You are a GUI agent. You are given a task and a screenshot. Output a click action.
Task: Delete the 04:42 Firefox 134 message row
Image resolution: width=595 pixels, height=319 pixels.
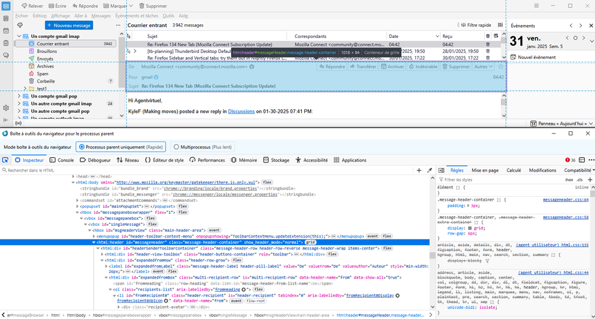tap(488, 45)
